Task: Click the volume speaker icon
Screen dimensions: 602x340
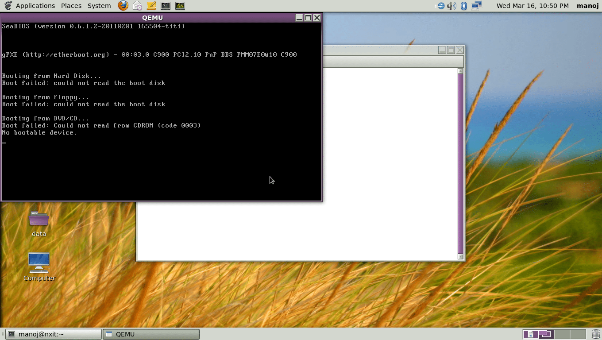Action: click(451, 6)
